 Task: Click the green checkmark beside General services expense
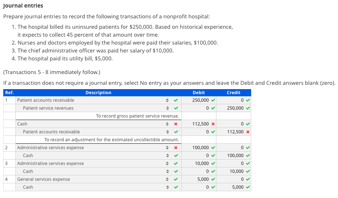(176, 179)
